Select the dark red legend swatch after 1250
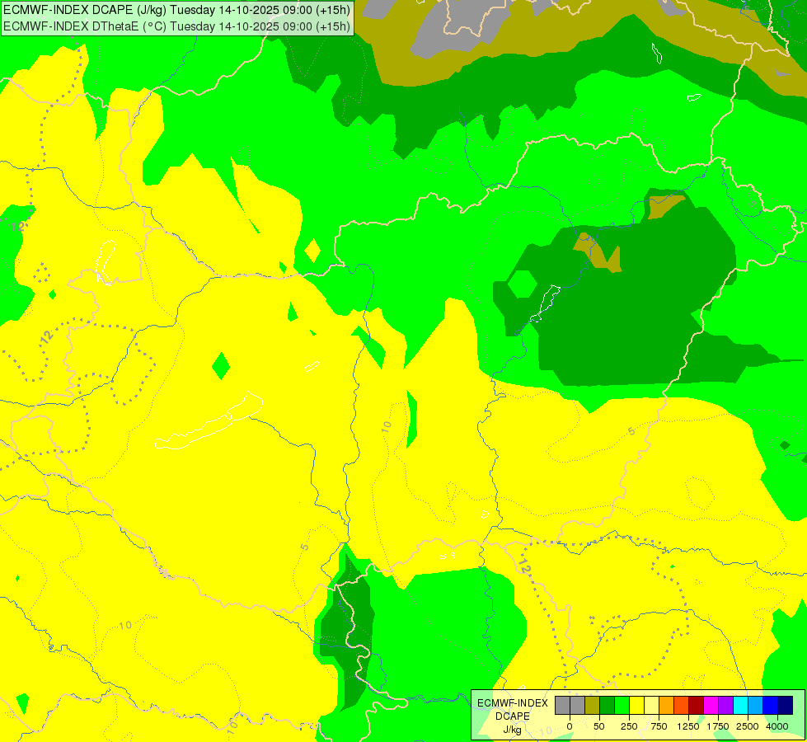Viewport: 807px width, 742px height. (697, 705)
